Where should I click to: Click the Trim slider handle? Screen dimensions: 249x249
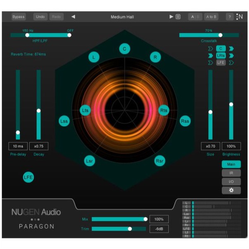pos(130,229)
